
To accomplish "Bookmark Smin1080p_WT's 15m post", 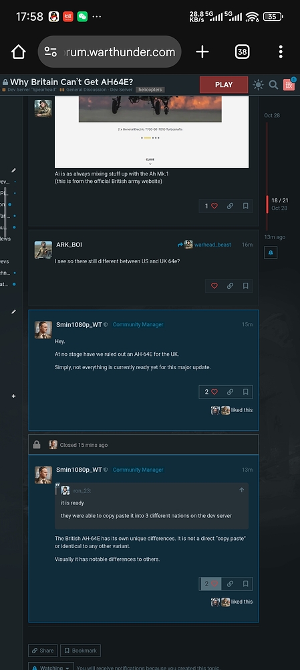I will coord(245,392).
